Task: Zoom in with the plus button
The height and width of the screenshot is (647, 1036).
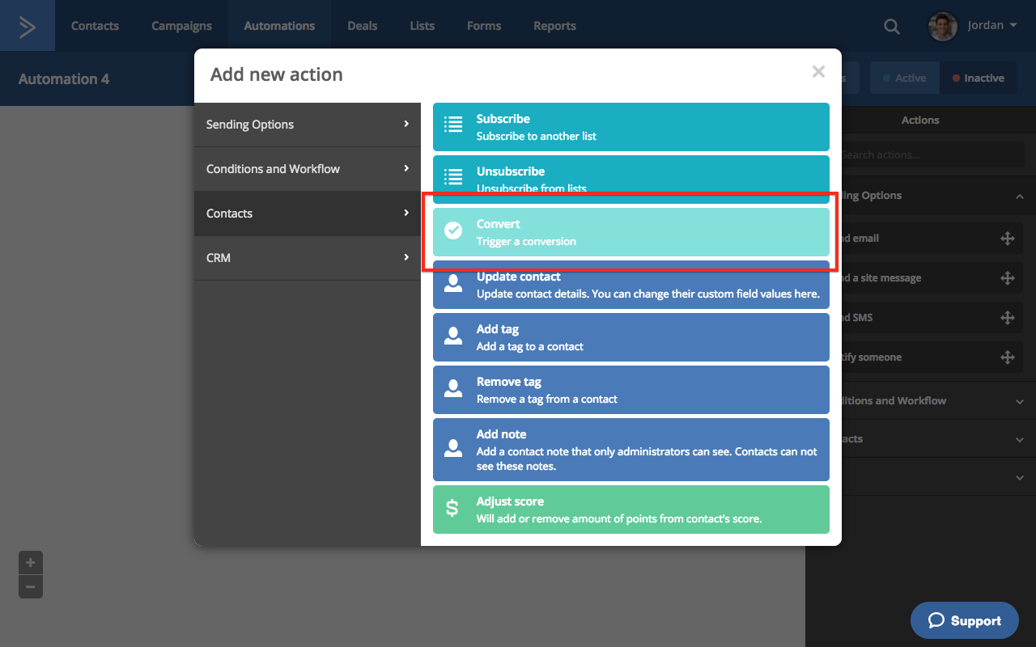Action: click(31, 563)
